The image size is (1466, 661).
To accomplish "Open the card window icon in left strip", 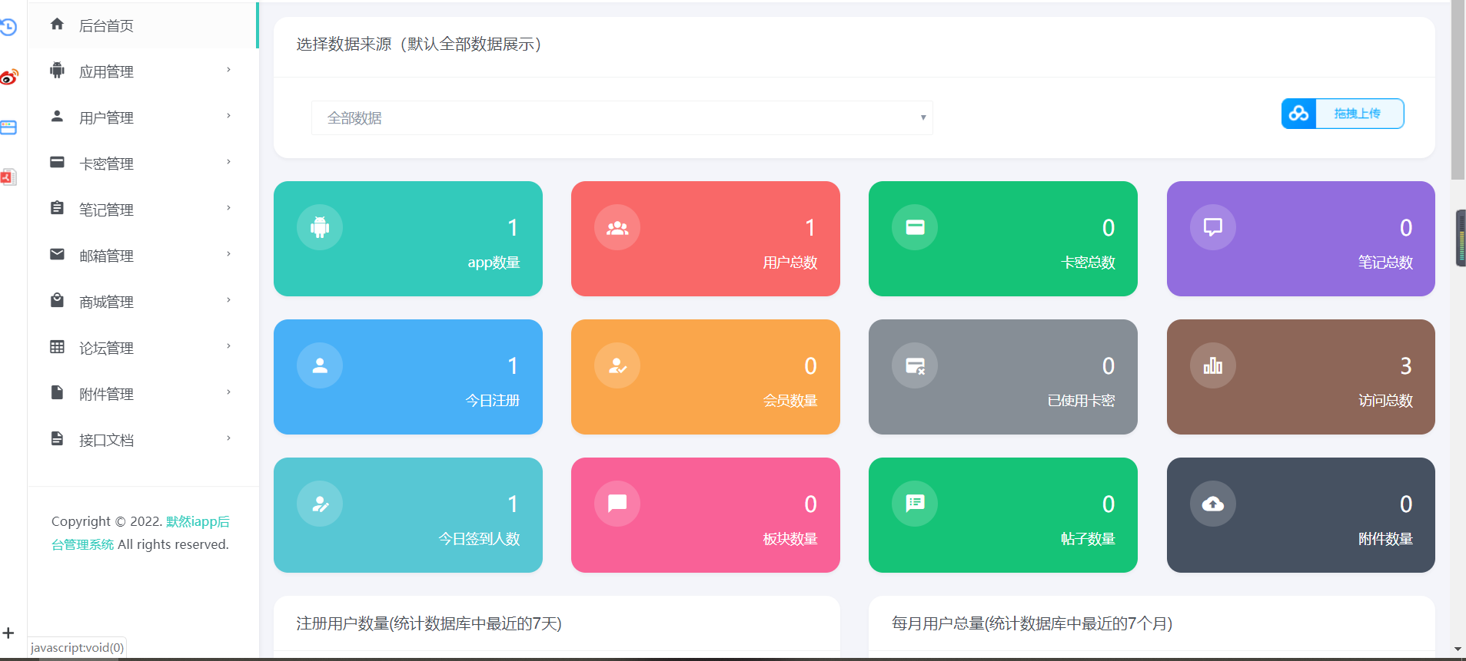I will point(8,127).
